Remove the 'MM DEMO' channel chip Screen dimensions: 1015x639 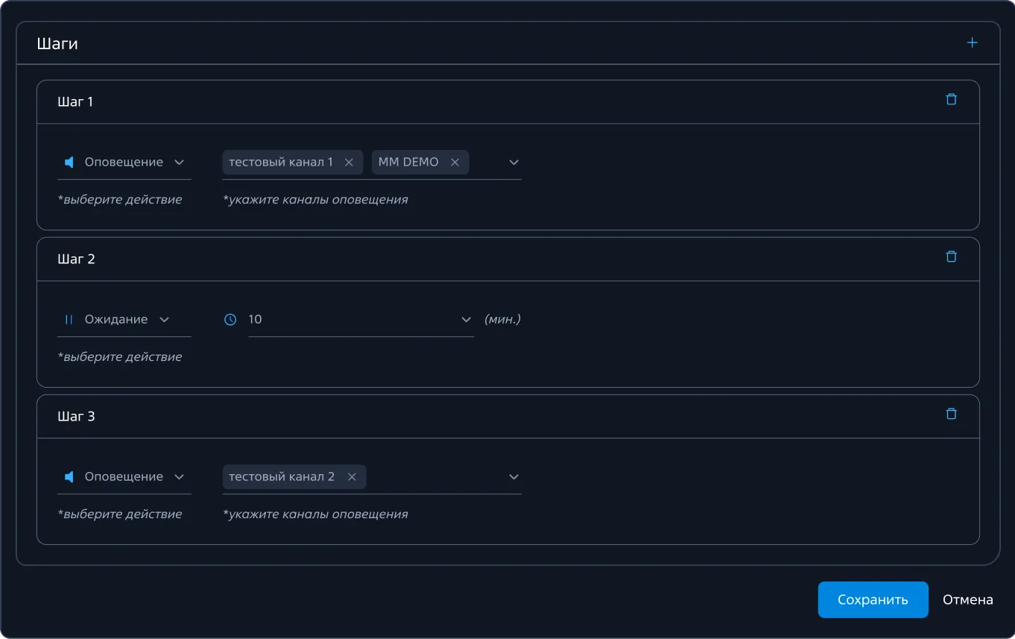(x=455, y=163)
